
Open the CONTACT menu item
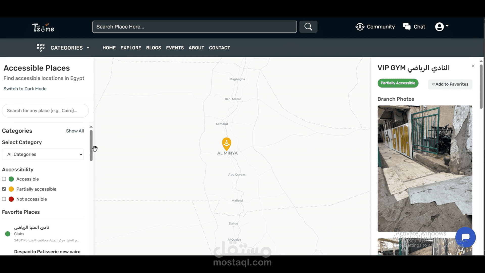(220, 48)
